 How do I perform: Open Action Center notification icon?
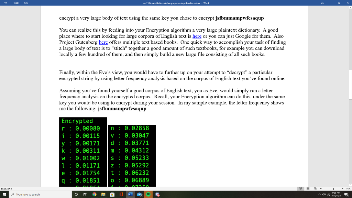(x=346, y=194)
